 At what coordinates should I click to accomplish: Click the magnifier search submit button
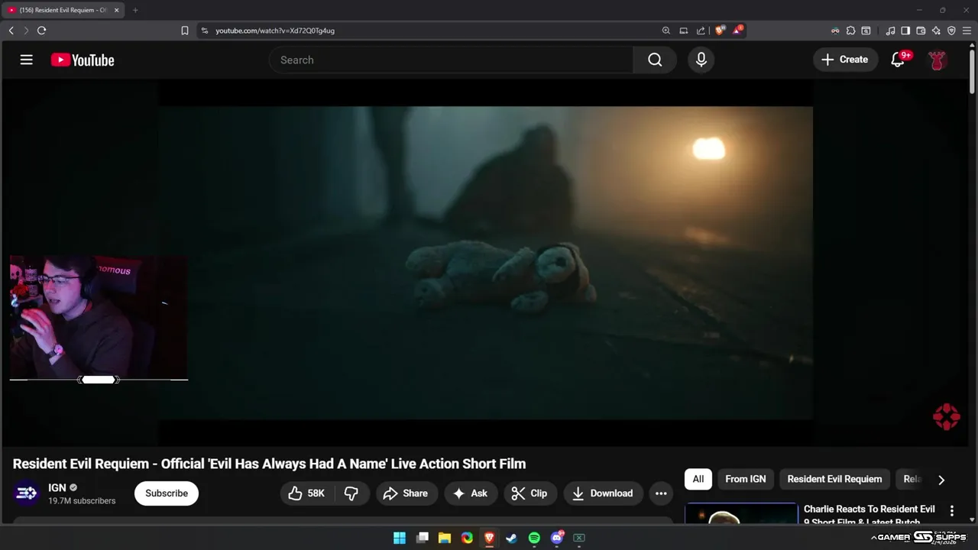point(655,60)
